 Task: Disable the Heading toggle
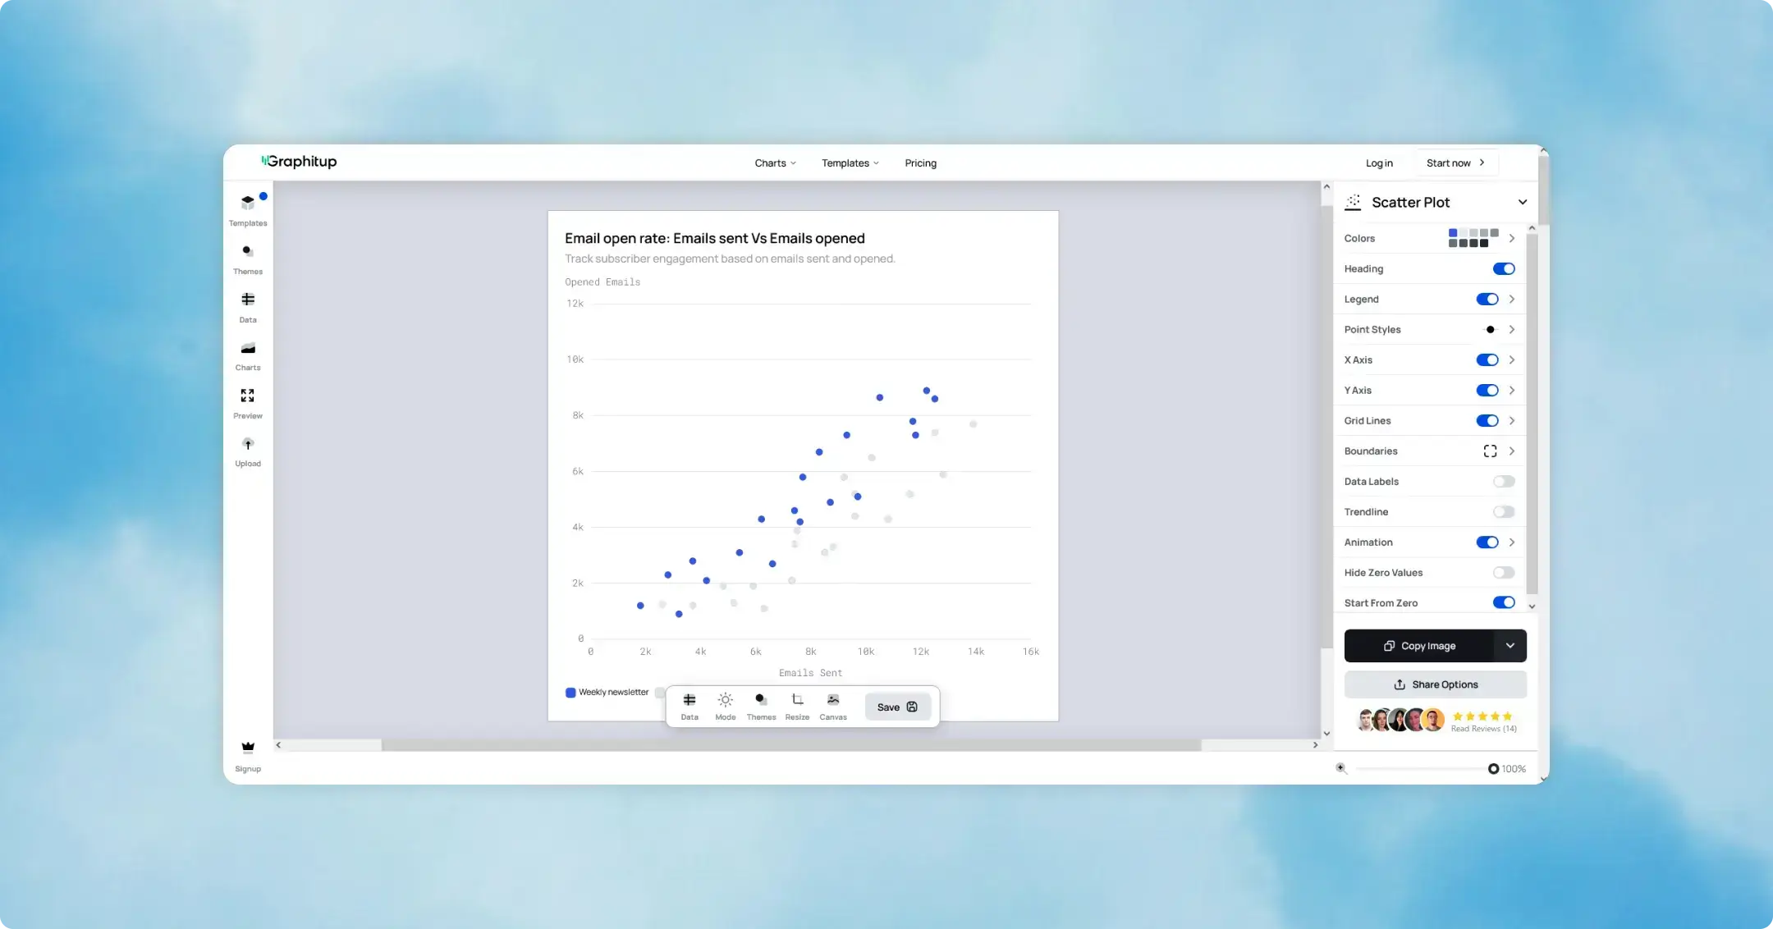tap(1503, 269)
